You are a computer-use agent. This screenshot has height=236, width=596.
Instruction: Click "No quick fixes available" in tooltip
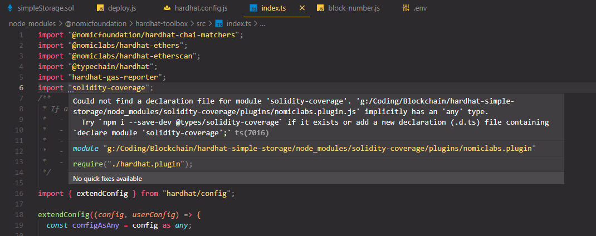108,178
